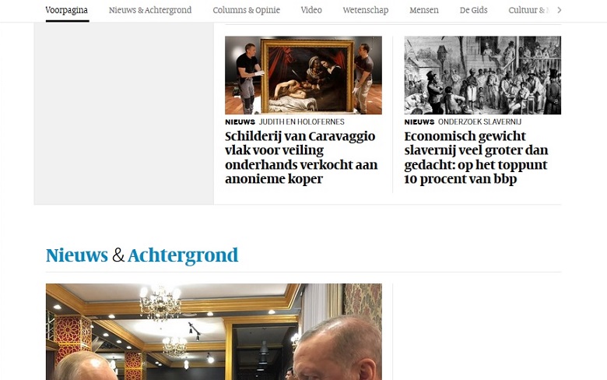This screenshot has height=380, width=607.
Task: Open the large Erdogan photo article
Action: 214,332
